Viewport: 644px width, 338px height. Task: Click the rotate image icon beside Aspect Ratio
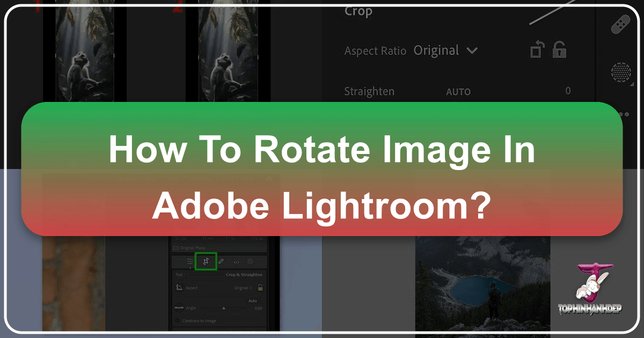[x=537, y=49]
